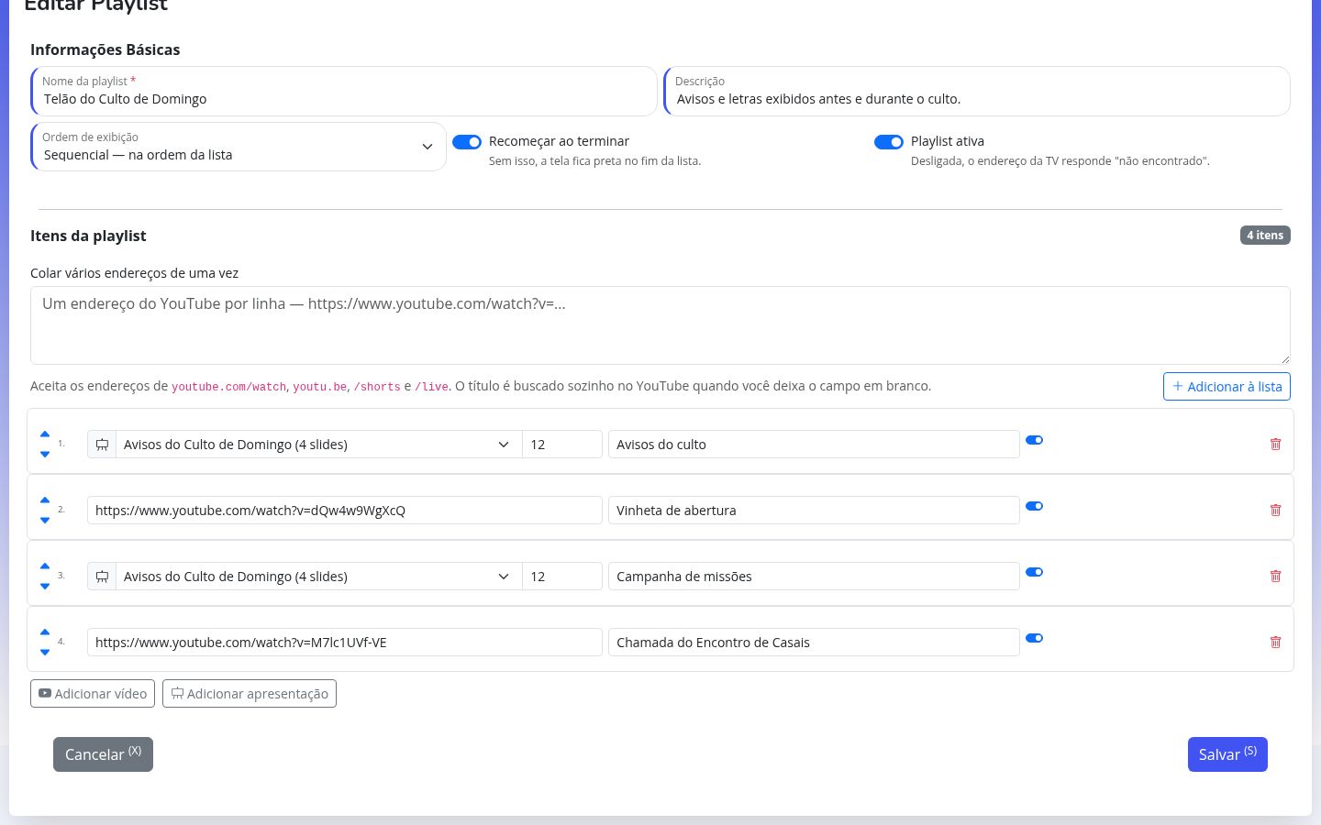Focus 'Nome da playlist' field
Image resolution: width=1321 pixels, height=825 pixels.
(344, 91)
